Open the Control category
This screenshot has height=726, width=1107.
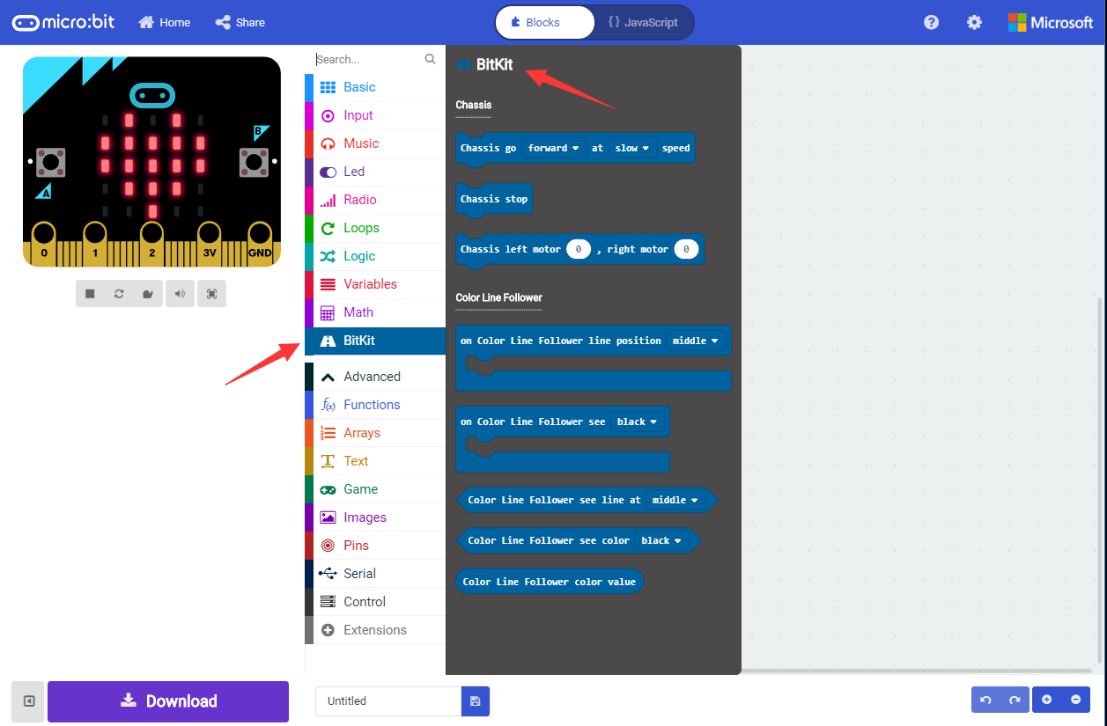(x=375, y=602)
